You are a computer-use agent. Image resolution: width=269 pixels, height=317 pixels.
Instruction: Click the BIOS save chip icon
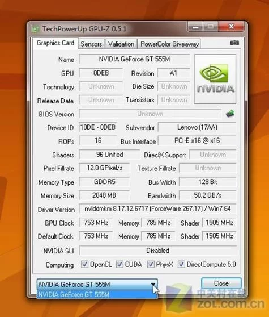coord(230,114)
